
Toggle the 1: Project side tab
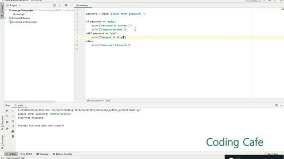coord(2,11)
